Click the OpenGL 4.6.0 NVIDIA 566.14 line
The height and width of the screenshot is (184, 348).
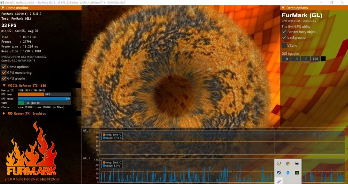point(18,60)
